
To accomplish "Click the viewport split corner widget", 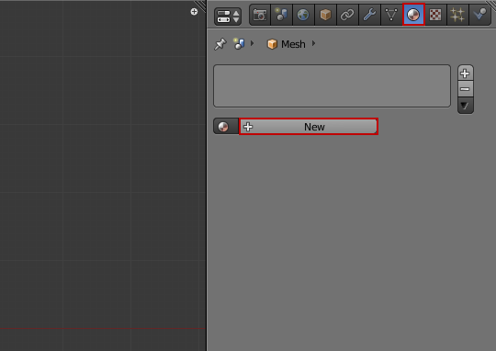I will click(x=200, y=6).
